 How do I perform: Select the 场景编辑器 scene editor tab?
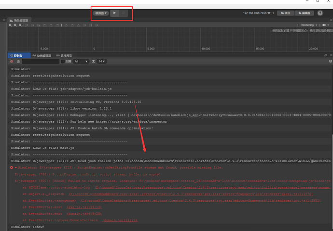(x=19, y=20)
